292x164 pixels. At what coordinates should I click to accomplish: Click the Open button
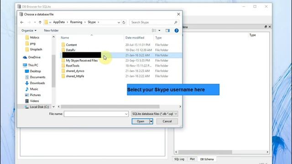141,121
